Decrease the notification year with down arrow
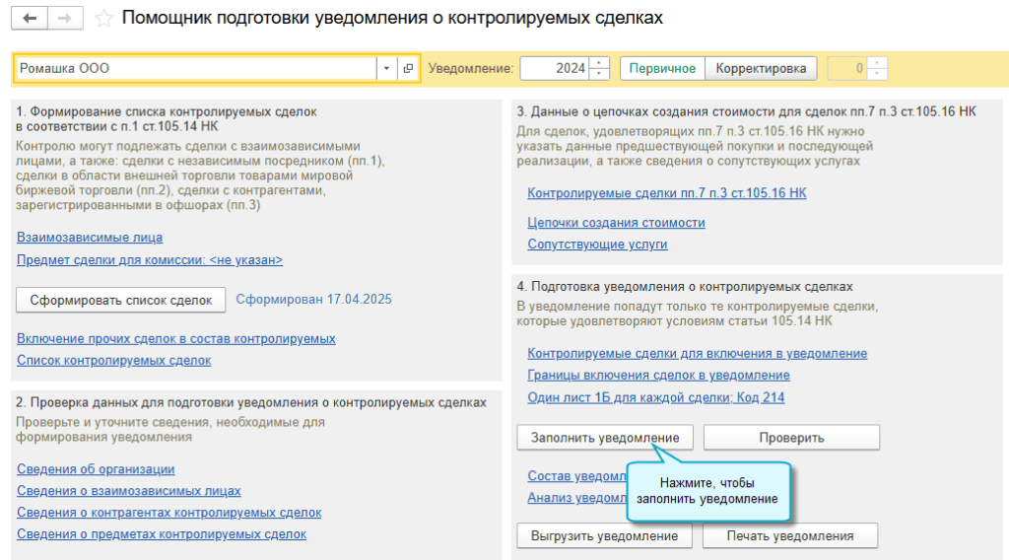 [599, 74]
